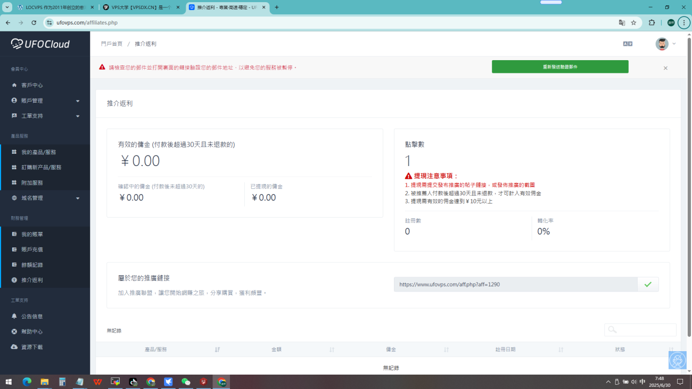Image resolution: width=692 pixels, height=389 pixels.
Task: Open Microsoft Edge from taskbar
Action: coord(27,382)
